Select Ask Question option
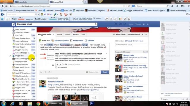The height and width of the screenshot is (106, 190). coord(77,41)
